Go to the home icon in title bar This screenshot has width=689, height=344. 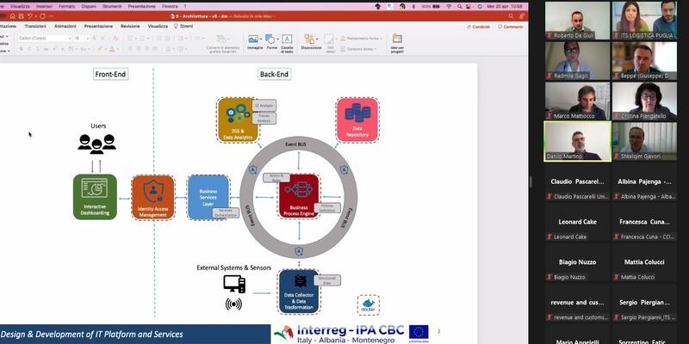coord(13,16)
